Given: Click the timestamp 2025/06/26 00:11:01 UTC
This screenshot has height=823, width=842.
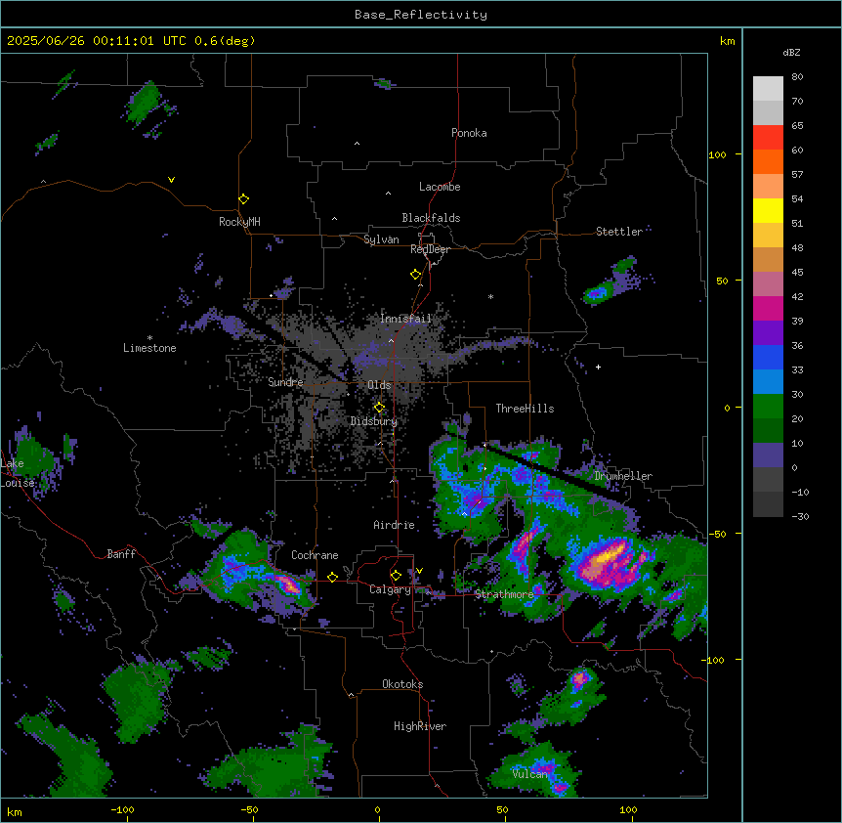Looking at the screenshot, I should coord(96,41).
